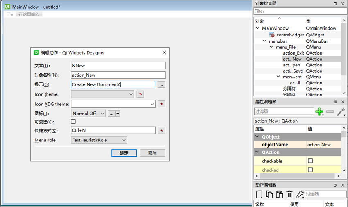Viewport: 348px width, 207px height.
Task: Open the Icon theme dropdown
Action: pyautogui.click(x=102, y=94)
